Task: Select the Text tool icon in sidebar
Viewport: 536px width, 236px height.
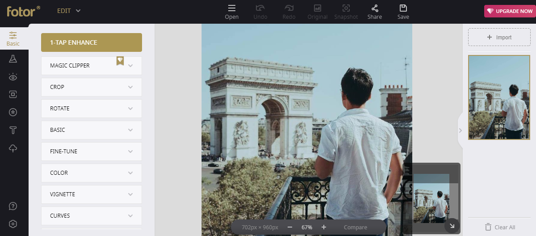Action: pos(13,130)
